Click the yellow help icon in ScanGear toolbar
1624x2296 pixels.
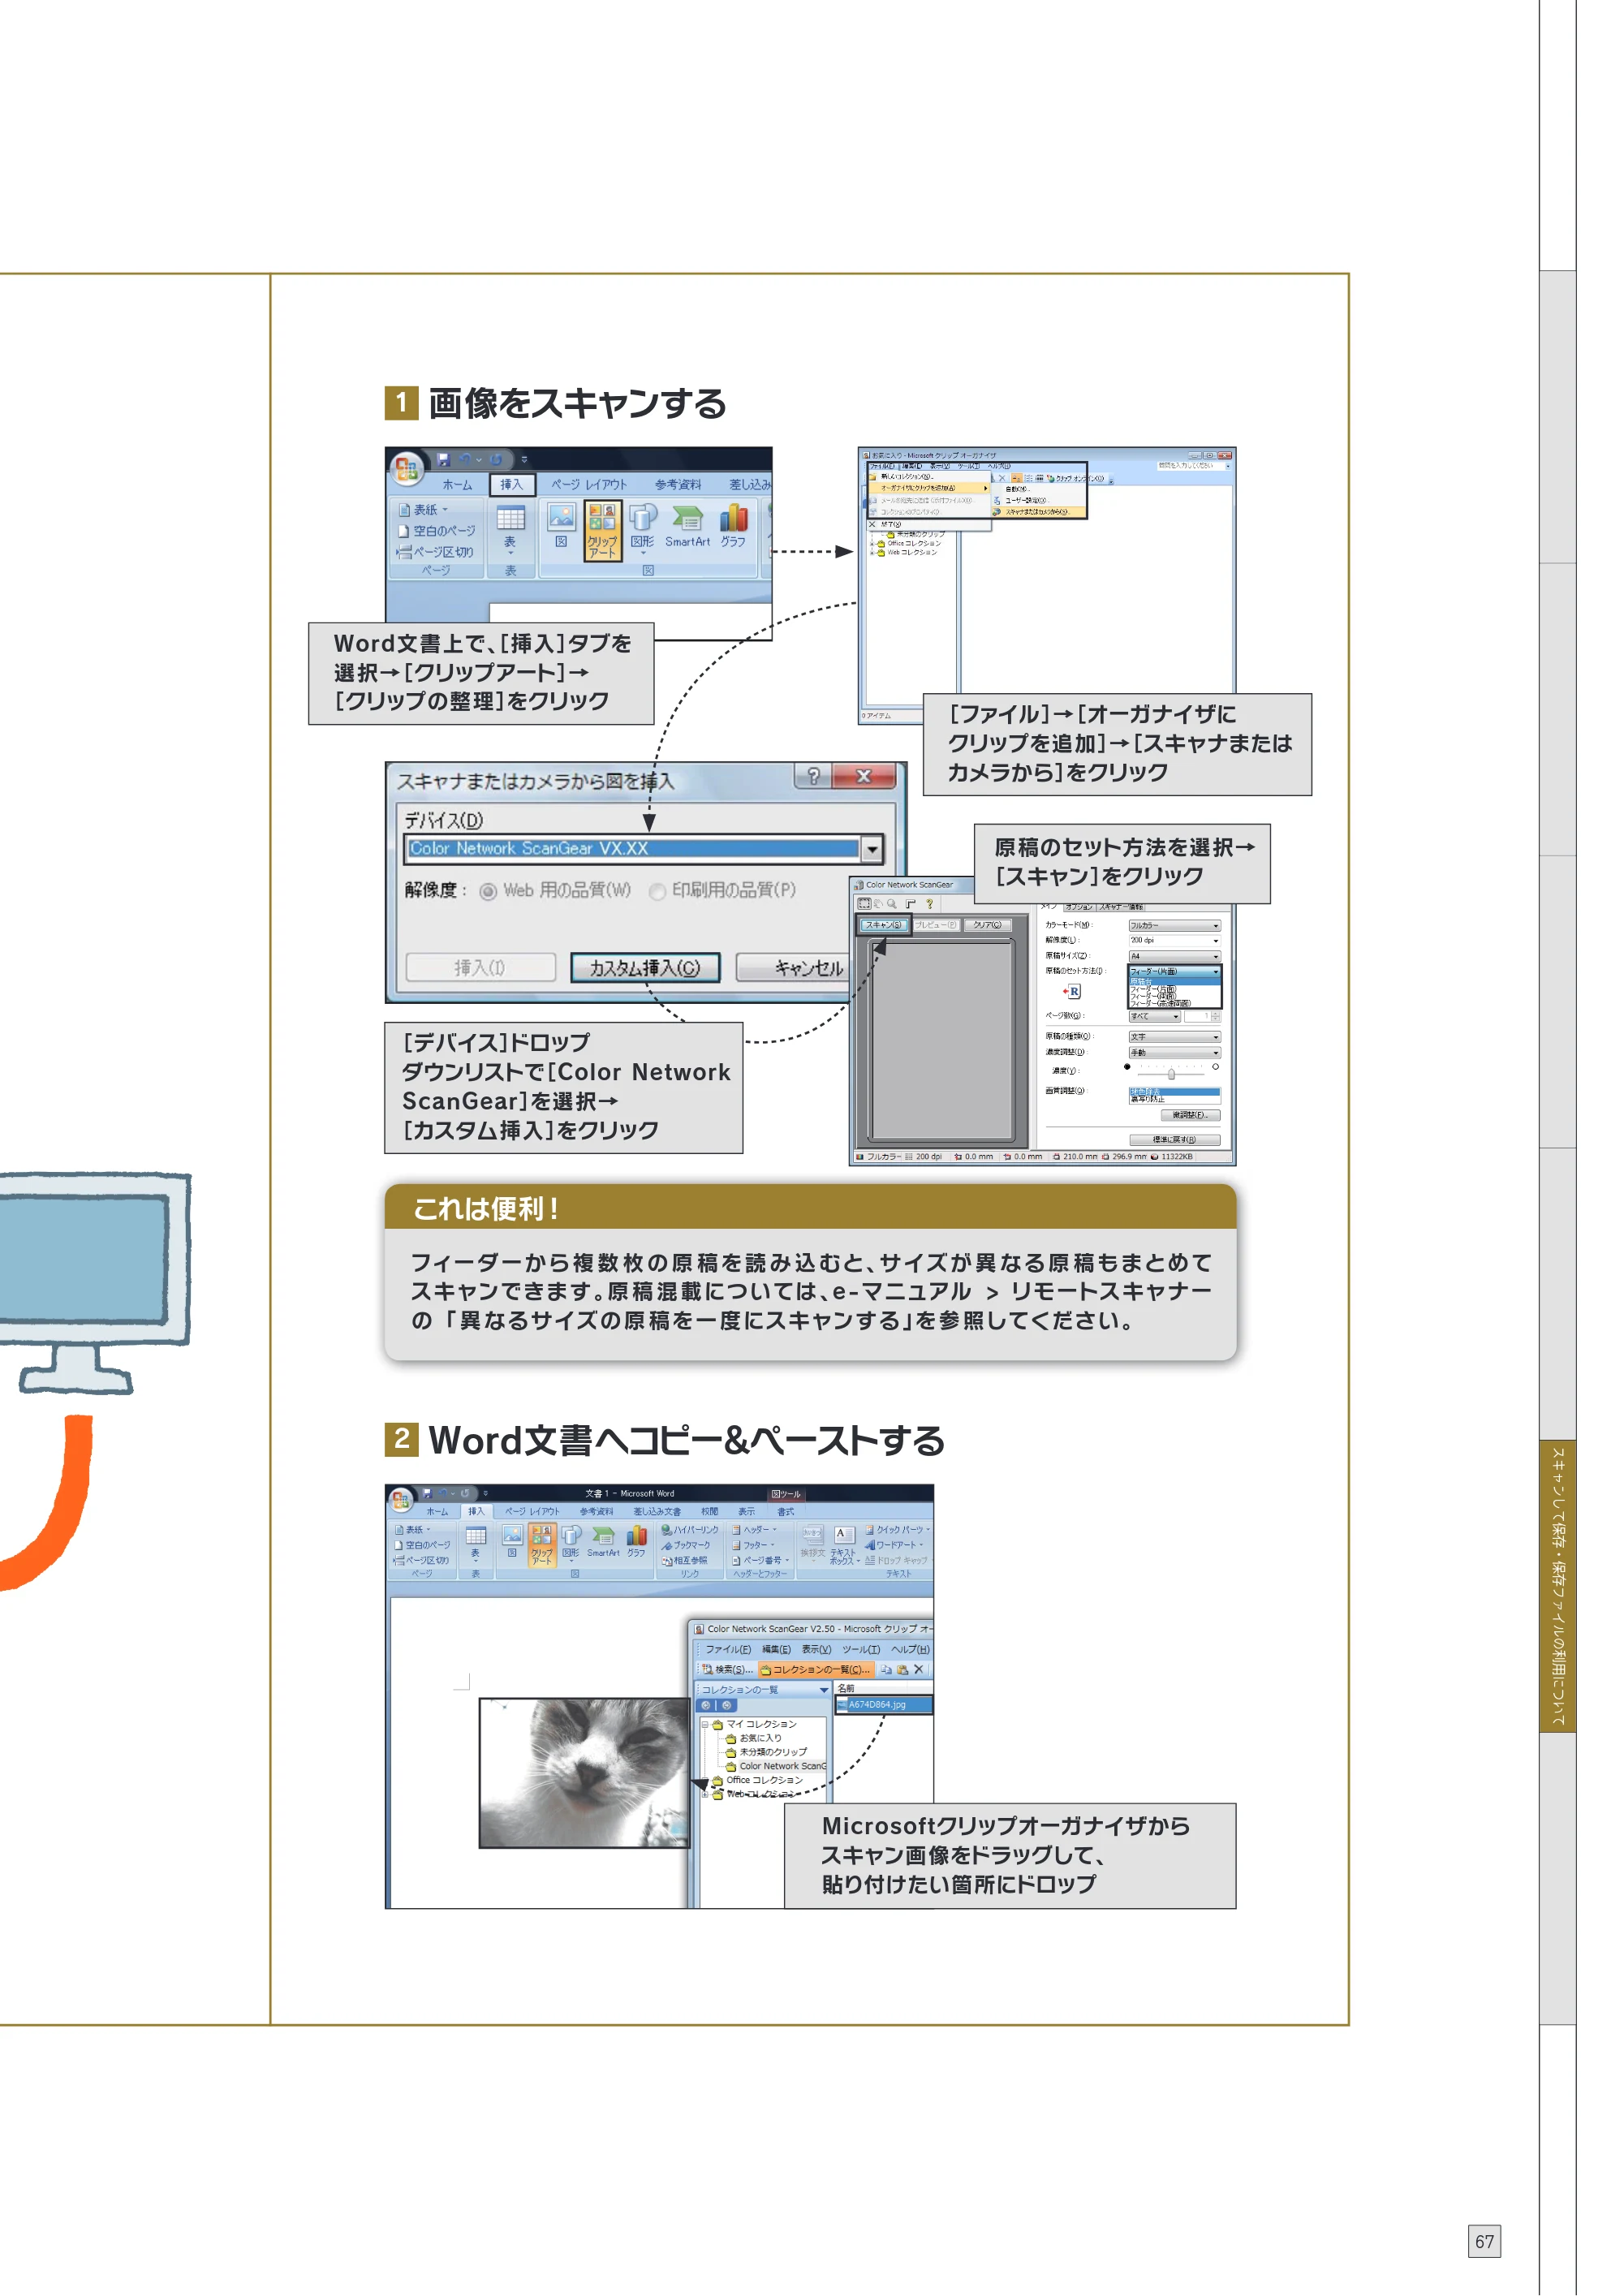(929, 903)
